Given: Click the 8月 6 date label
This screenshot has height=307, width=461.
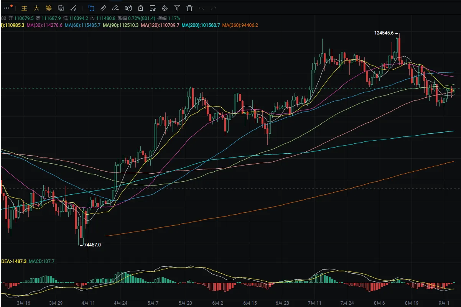Looking at the screenshot, I should coord(379,303).
